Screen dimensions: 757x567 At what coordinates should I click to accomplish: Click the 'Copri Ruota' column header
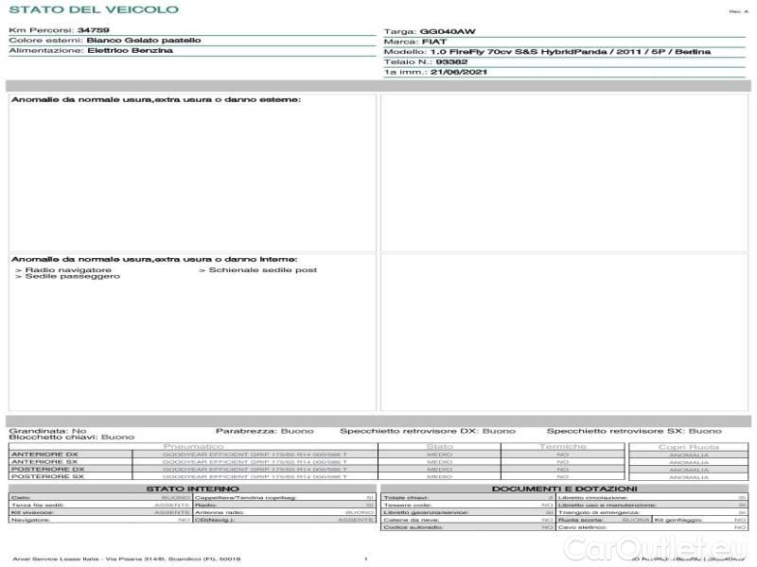click(689, 447)
